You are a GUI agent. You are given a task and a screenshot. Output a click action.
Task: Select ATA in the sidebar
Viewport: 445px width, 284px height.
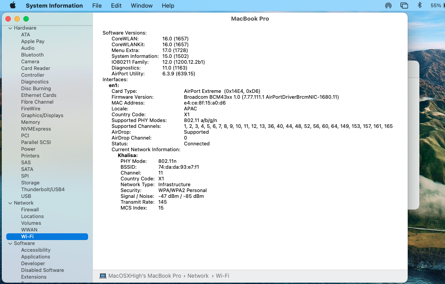click(x=26, y=35)
